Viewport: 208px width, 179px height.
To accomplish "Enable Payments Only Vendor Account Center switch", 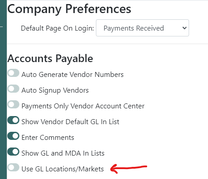I will coord(14,104).
